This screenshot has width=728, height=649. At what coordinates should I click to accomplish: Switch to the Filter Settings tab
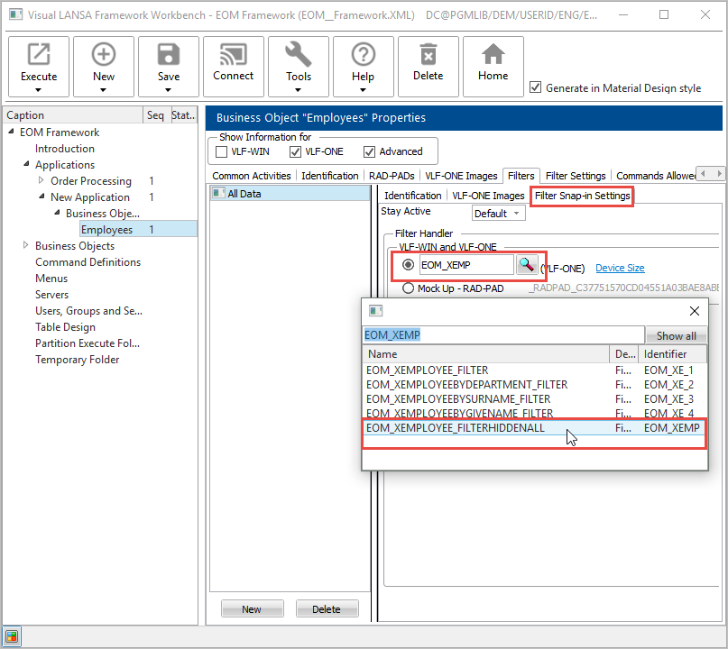click(x=576, y=176)
